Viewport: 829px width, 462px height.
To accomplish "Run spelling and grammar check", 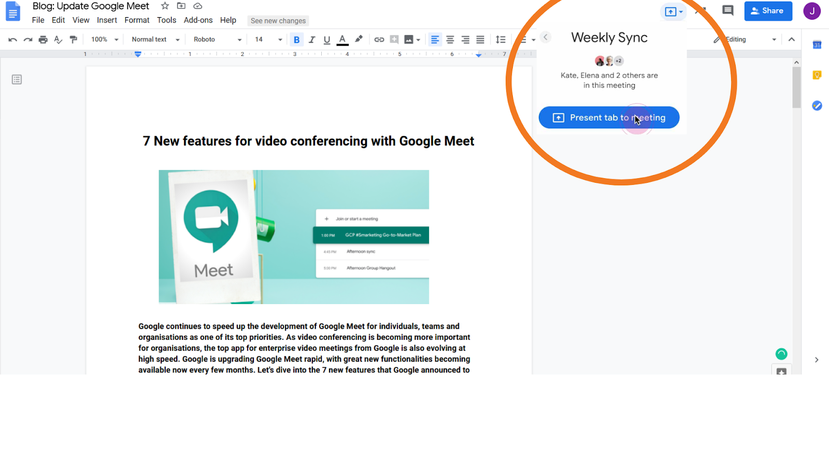I will 58,39.
